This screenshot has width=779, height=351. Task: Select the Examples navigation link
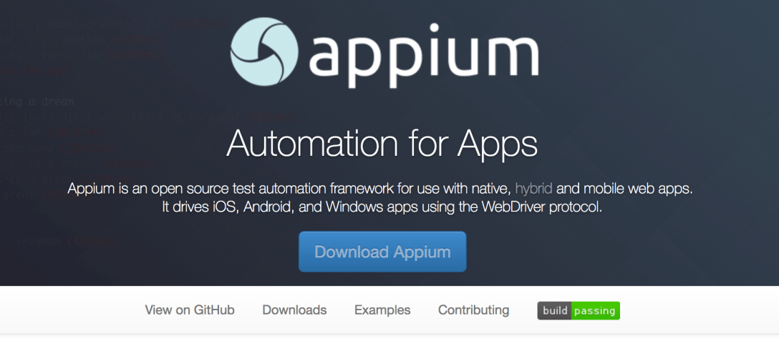(382, 310)
